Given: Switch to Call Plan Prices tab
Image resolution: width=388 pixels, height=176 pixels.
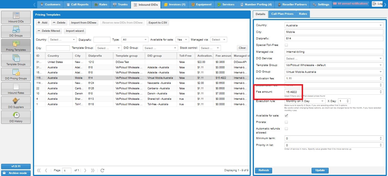Looking at the screenshot, I should (282, 14).
